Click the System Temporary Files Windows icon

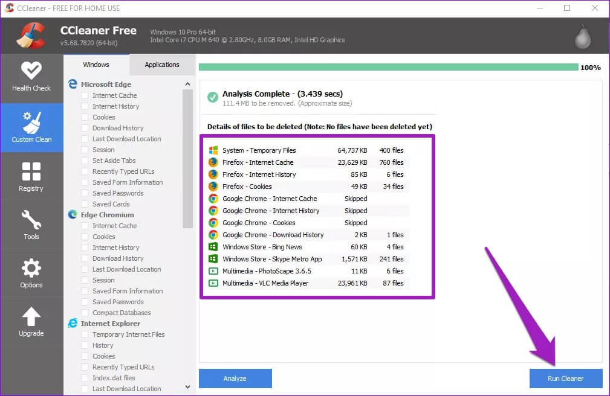[213, 150]
